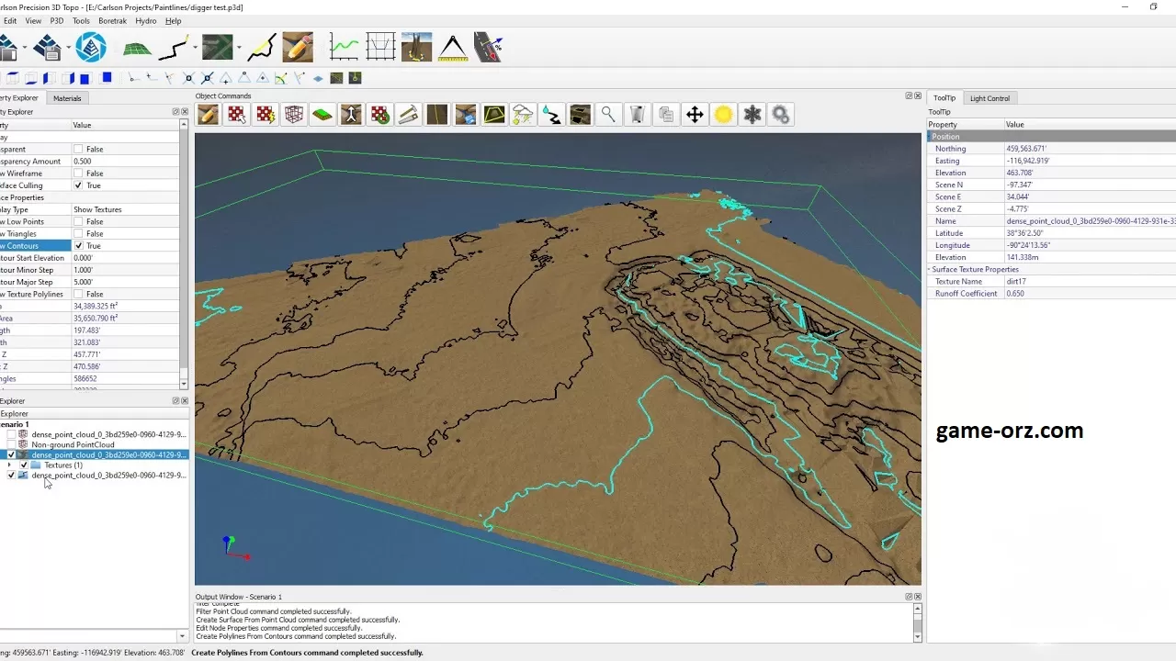Toggle the Show Low Points checkbox
The image size is (1176, 661).
[78, 221]
